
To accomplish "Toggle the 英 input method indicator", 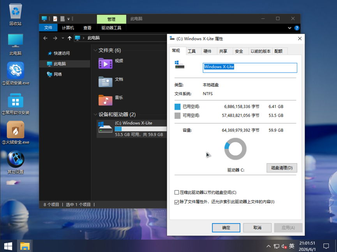I will (292, 246).
